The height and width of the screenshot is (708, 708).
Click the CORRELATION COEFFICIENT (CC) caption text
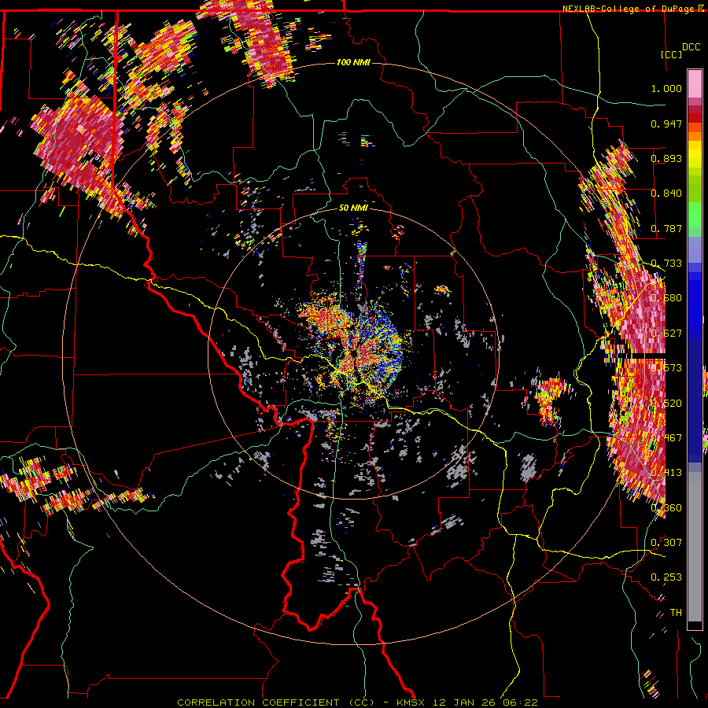(276, 702)
